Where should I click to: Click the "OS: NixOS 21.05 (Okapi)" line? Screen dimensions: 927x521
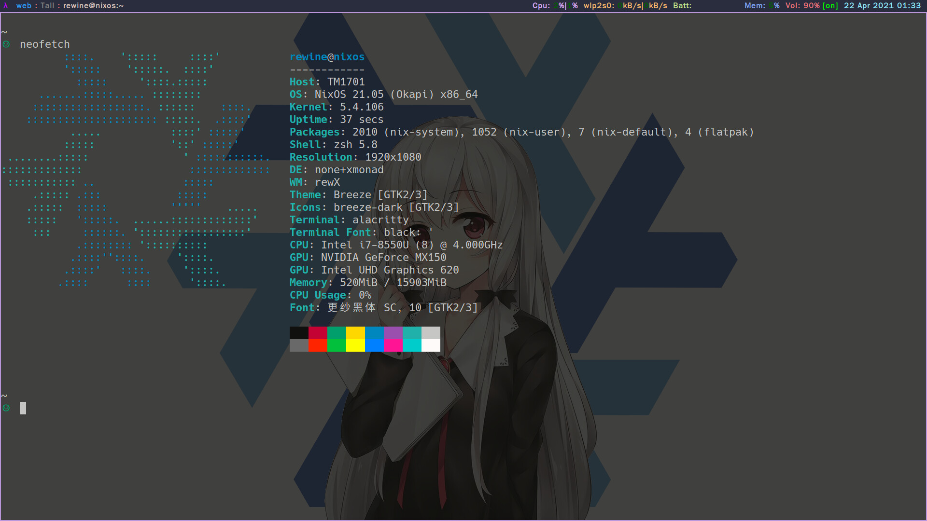(x=383, y=95)
